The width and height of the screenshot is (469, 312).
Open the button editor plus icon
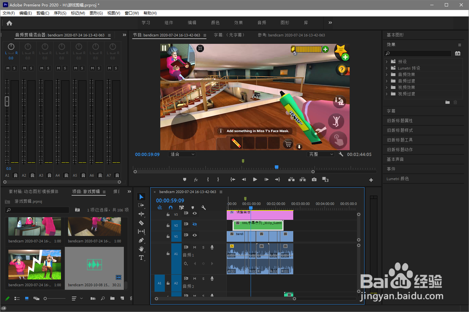[371, 180]
